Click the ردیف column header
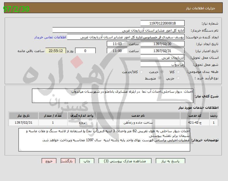 (x=214, y=116)
